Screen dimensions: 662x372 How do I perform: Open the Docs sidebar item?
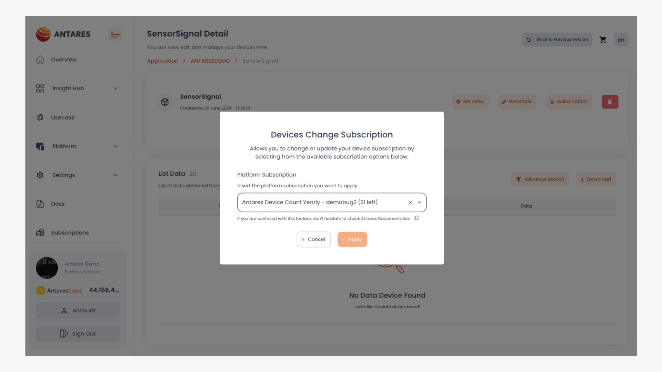(58, 204)
